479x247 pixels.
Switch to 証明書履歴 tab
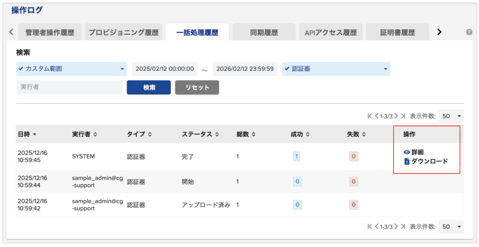[398, 32]
